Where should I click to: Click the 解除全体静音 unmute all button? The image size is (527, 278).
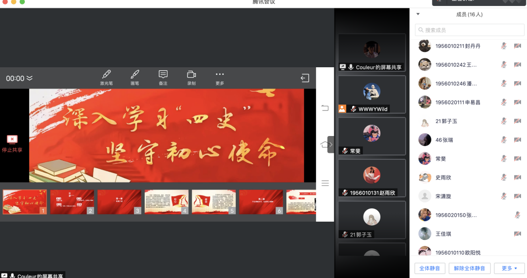(470, 269)
